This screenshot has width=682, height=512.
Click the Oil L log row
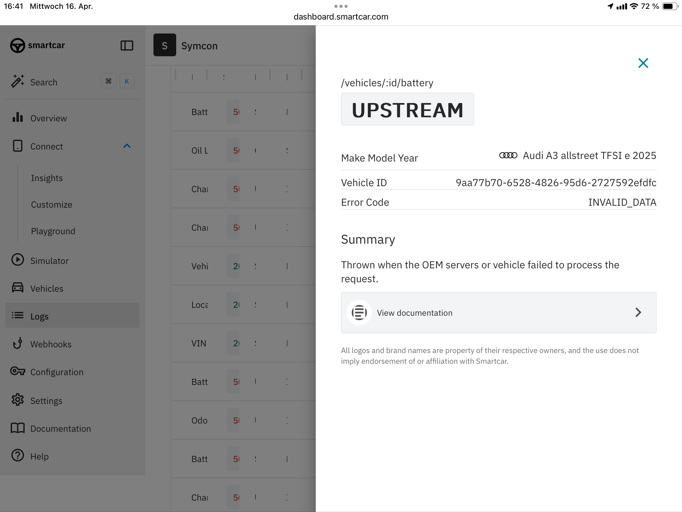[x=243, y=150]
